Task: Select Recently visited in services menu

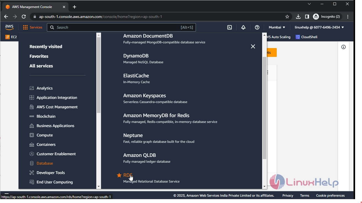Action: click(46, 46)
